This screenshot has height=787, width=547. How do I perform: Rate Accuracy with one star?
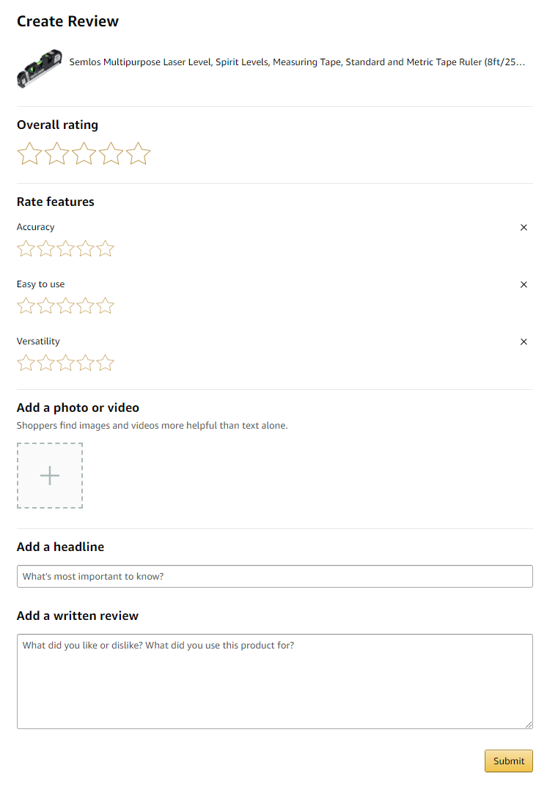pyautogui.click(x=26, y=248)
